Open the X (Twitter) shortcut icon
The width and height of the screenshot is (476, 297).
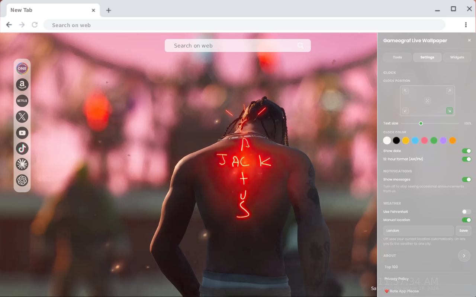tap(22, 117)
